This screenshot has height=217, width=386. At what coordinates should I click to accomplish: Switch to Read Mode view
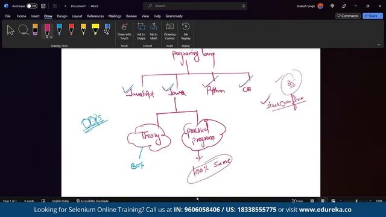312,201
